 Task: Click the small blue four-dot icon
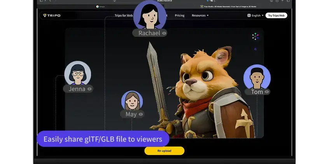(255, 49)
